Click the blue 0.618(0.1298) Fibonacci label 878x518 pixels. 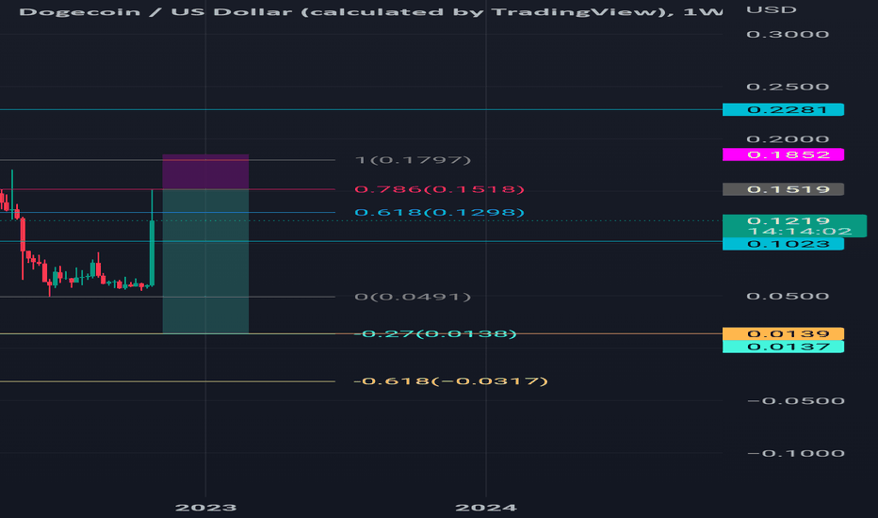pos(440,213)
